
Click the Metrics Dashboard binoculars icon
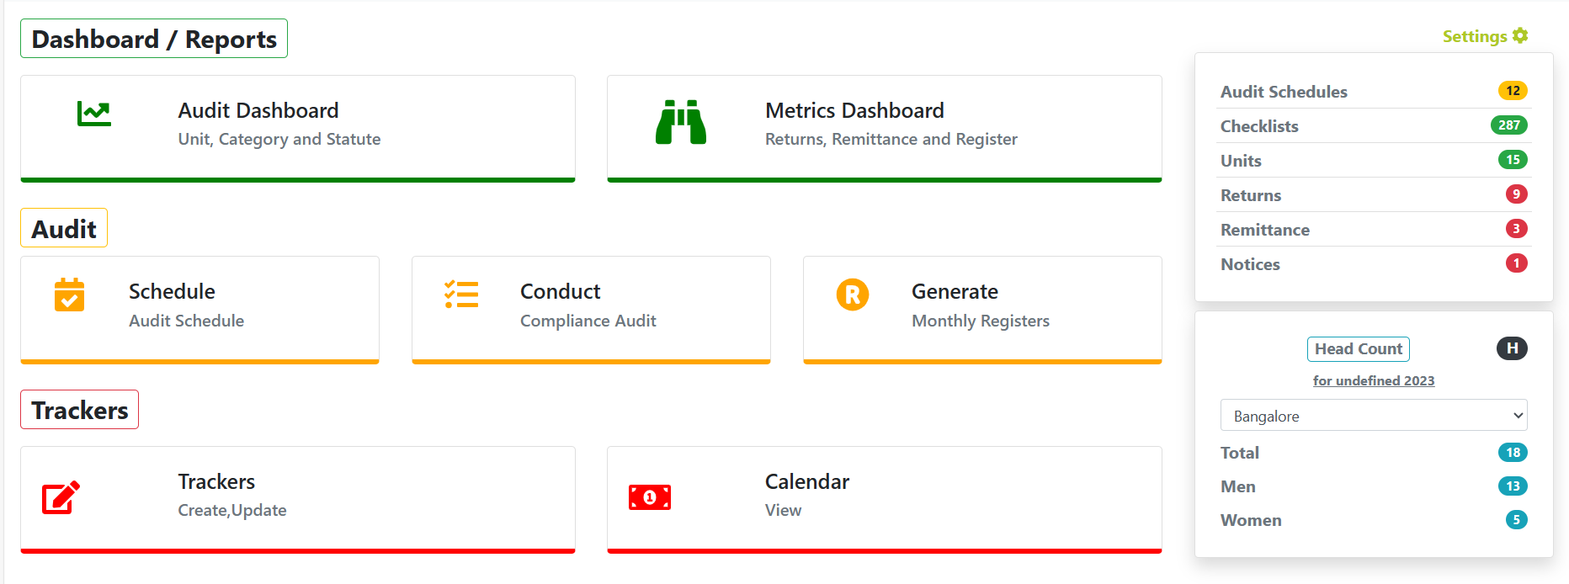click(681, 122)
